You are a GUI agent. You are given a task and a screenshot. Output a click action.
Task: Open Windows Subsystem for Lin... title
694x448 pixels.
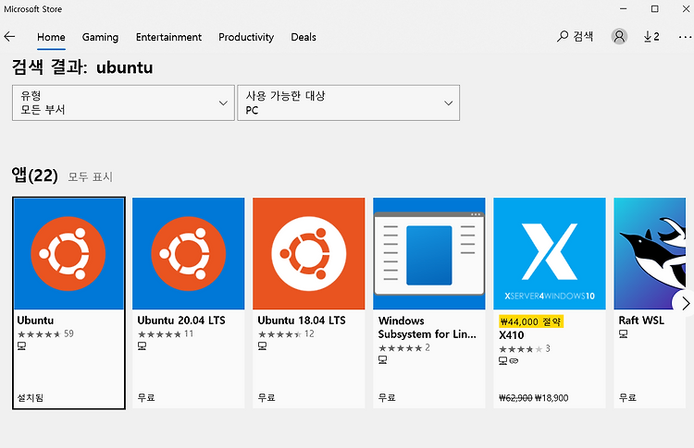(428, 327)
